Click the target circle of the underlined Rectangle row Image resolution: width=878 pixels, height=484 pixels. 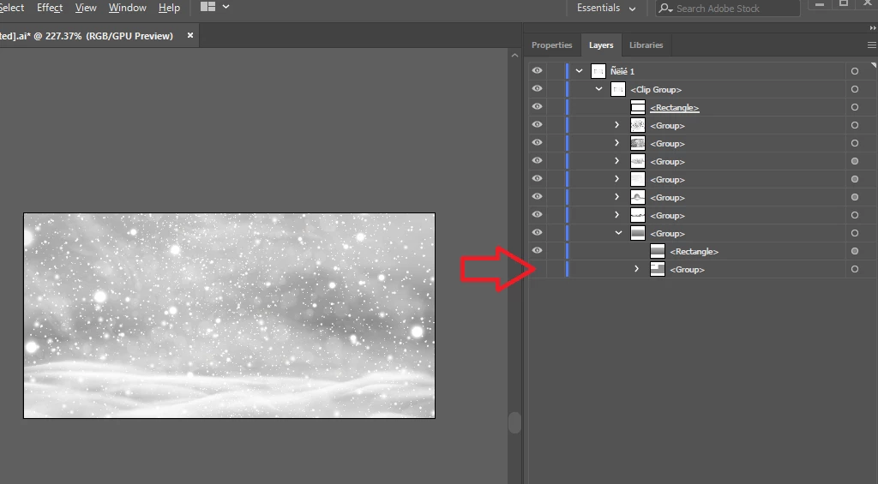(855, 107)
